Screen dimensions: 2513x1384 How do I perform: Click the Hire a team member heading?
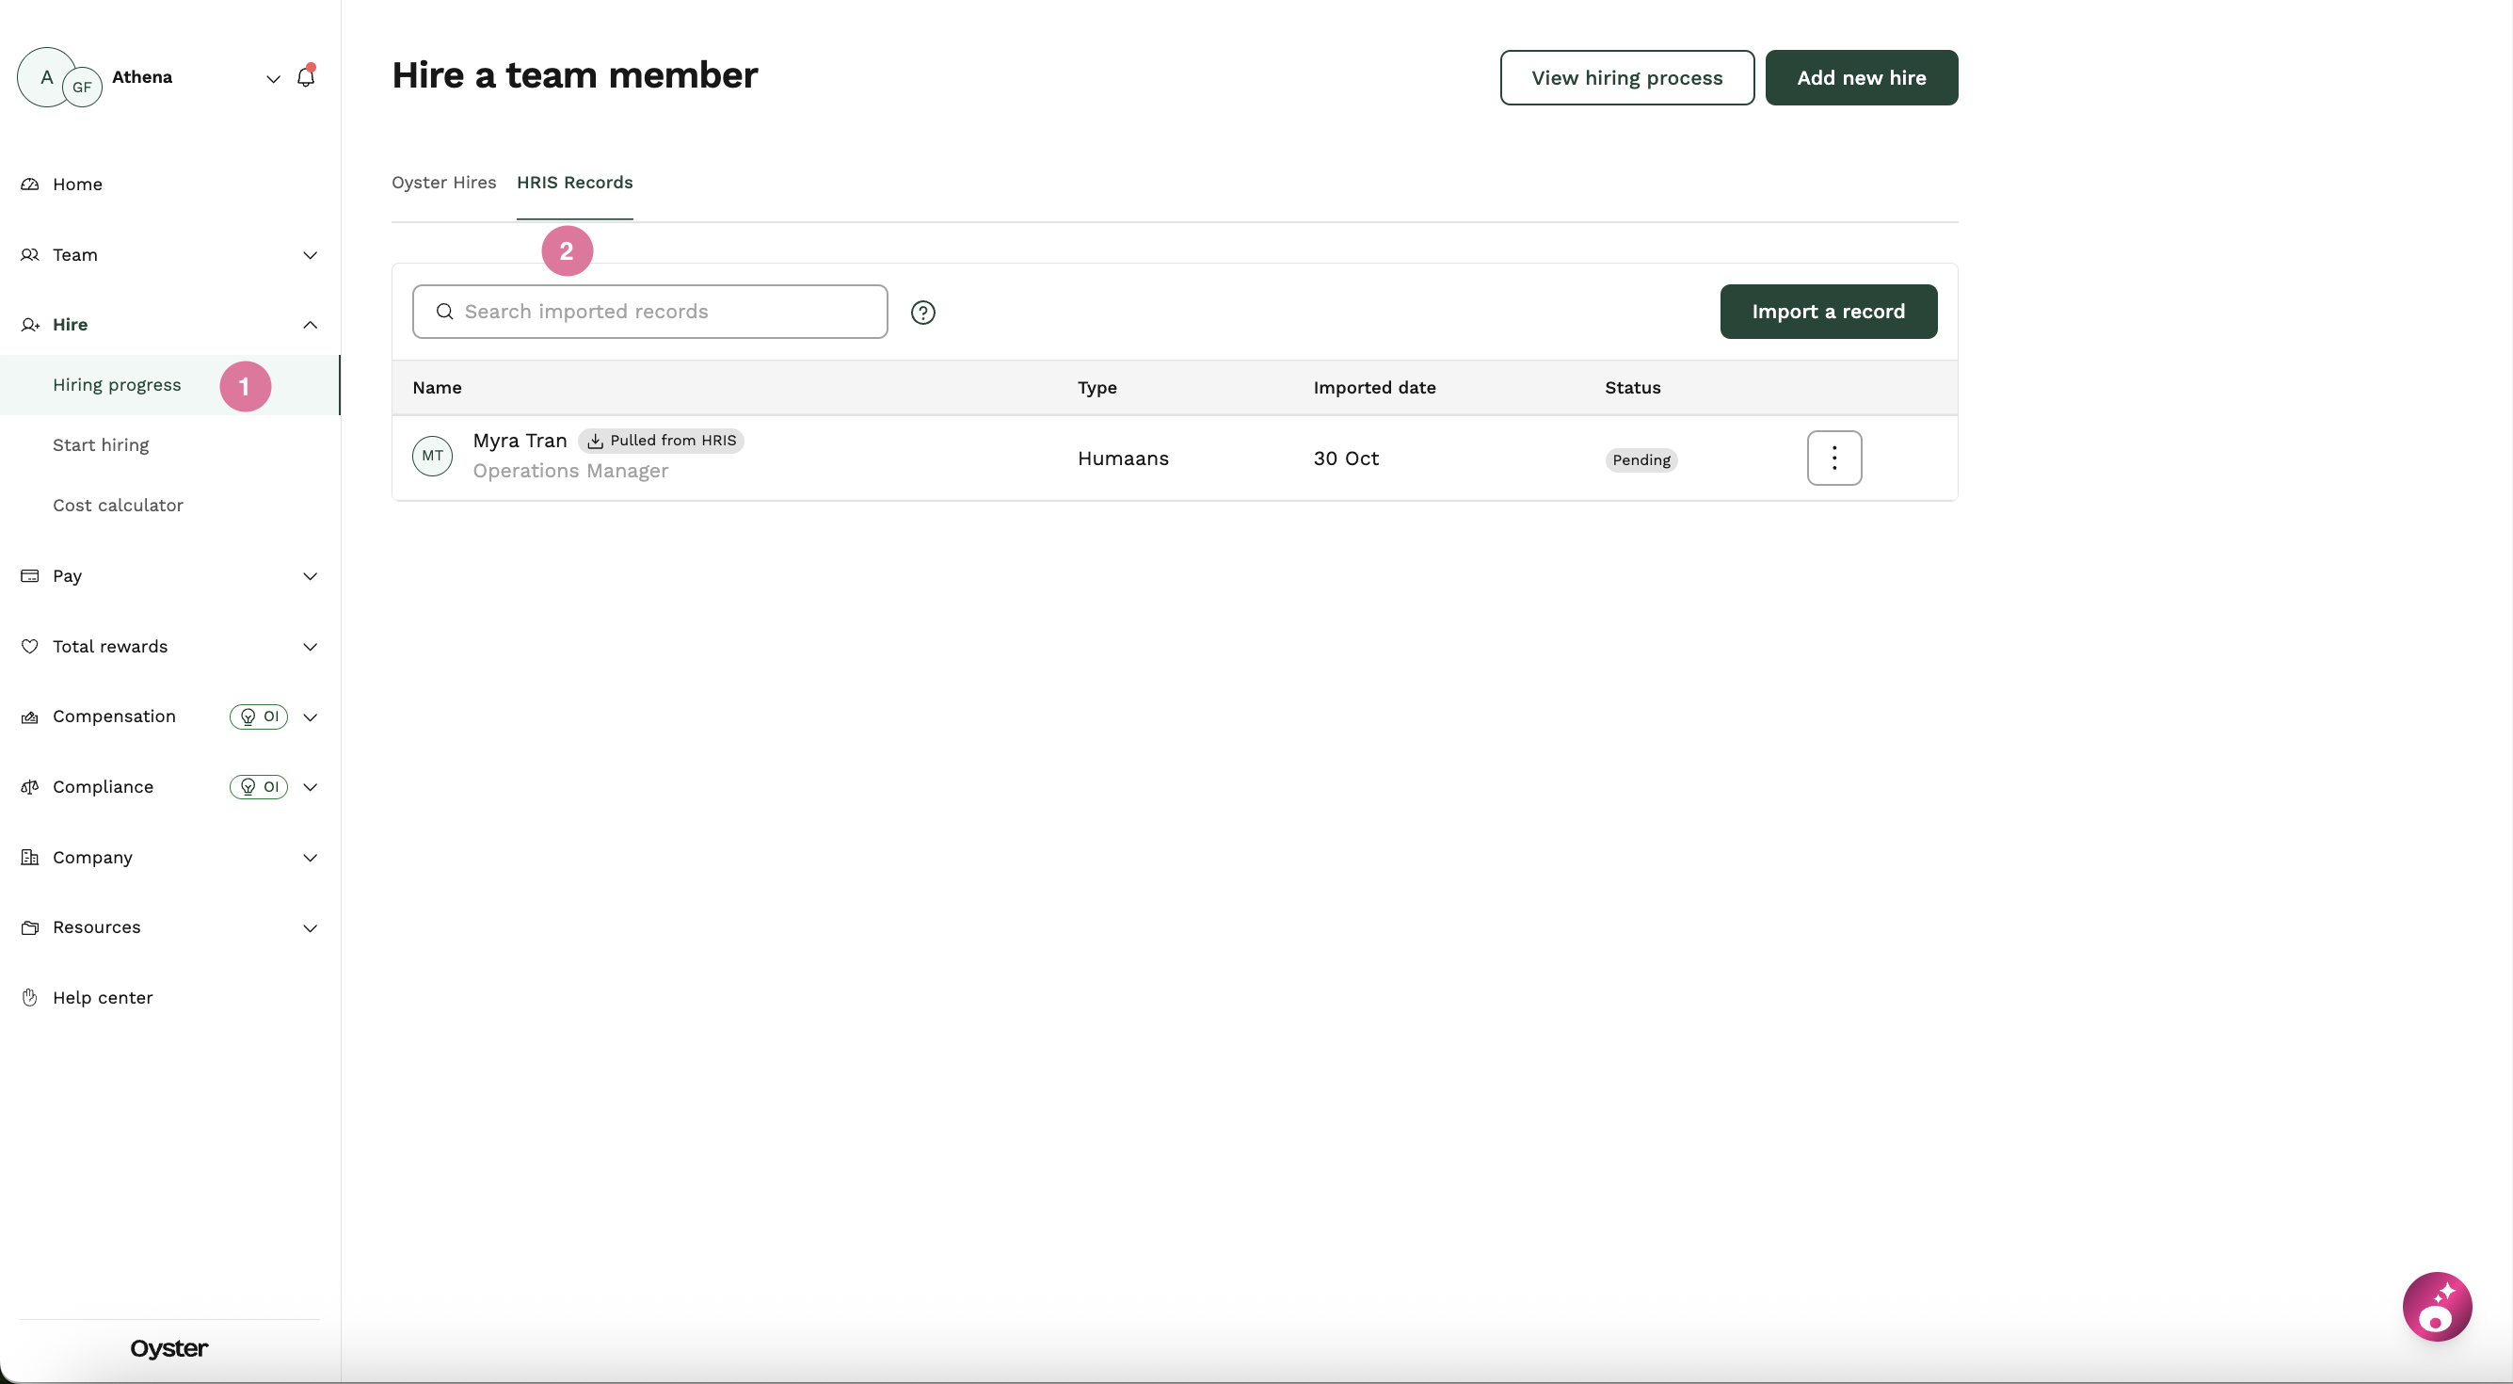(574, 75)
